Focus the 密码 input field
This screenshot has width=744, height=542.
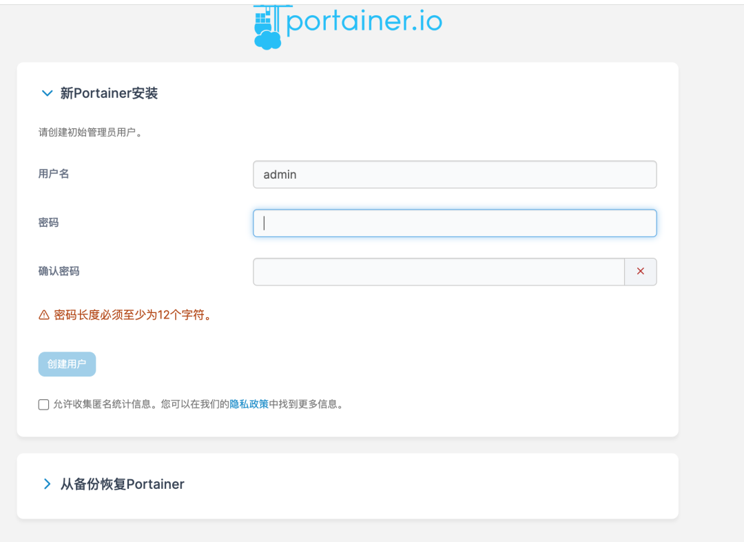[x=455, y=223]
